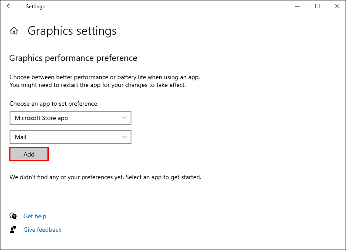Click the chevron on the Microsoft Store app box
This screenshot has height=250, width=346.
point(125,118)
